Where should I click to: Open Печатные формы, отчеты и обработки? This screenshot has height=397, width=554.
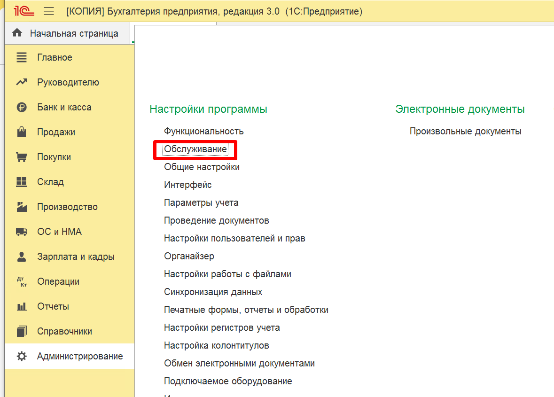pyautogui.click(x=246, y=310)
